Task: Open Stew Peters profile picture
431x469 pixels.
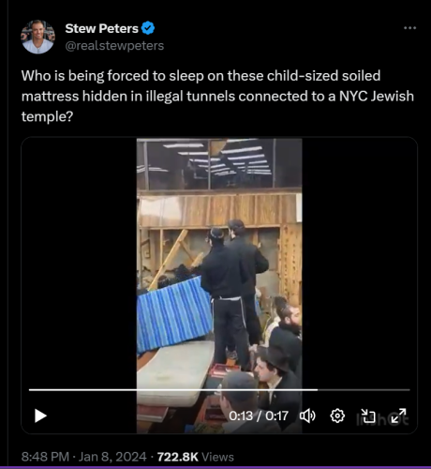Action: [37, 37]
